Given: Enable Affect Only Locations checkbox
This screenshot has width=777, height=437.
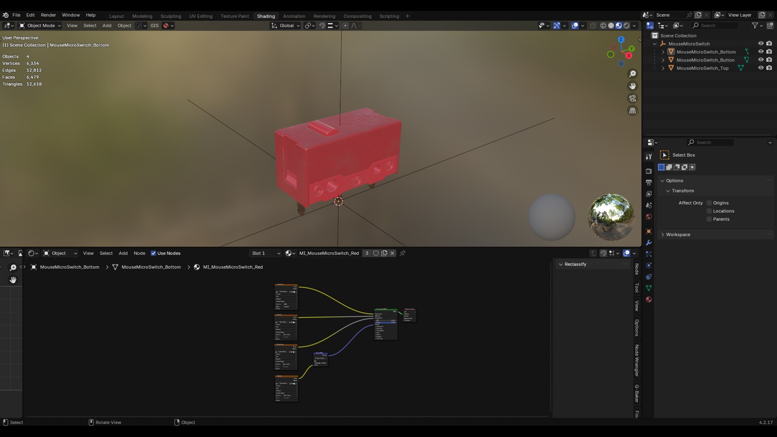Looking at the screenshot, I should click(709, 211).
